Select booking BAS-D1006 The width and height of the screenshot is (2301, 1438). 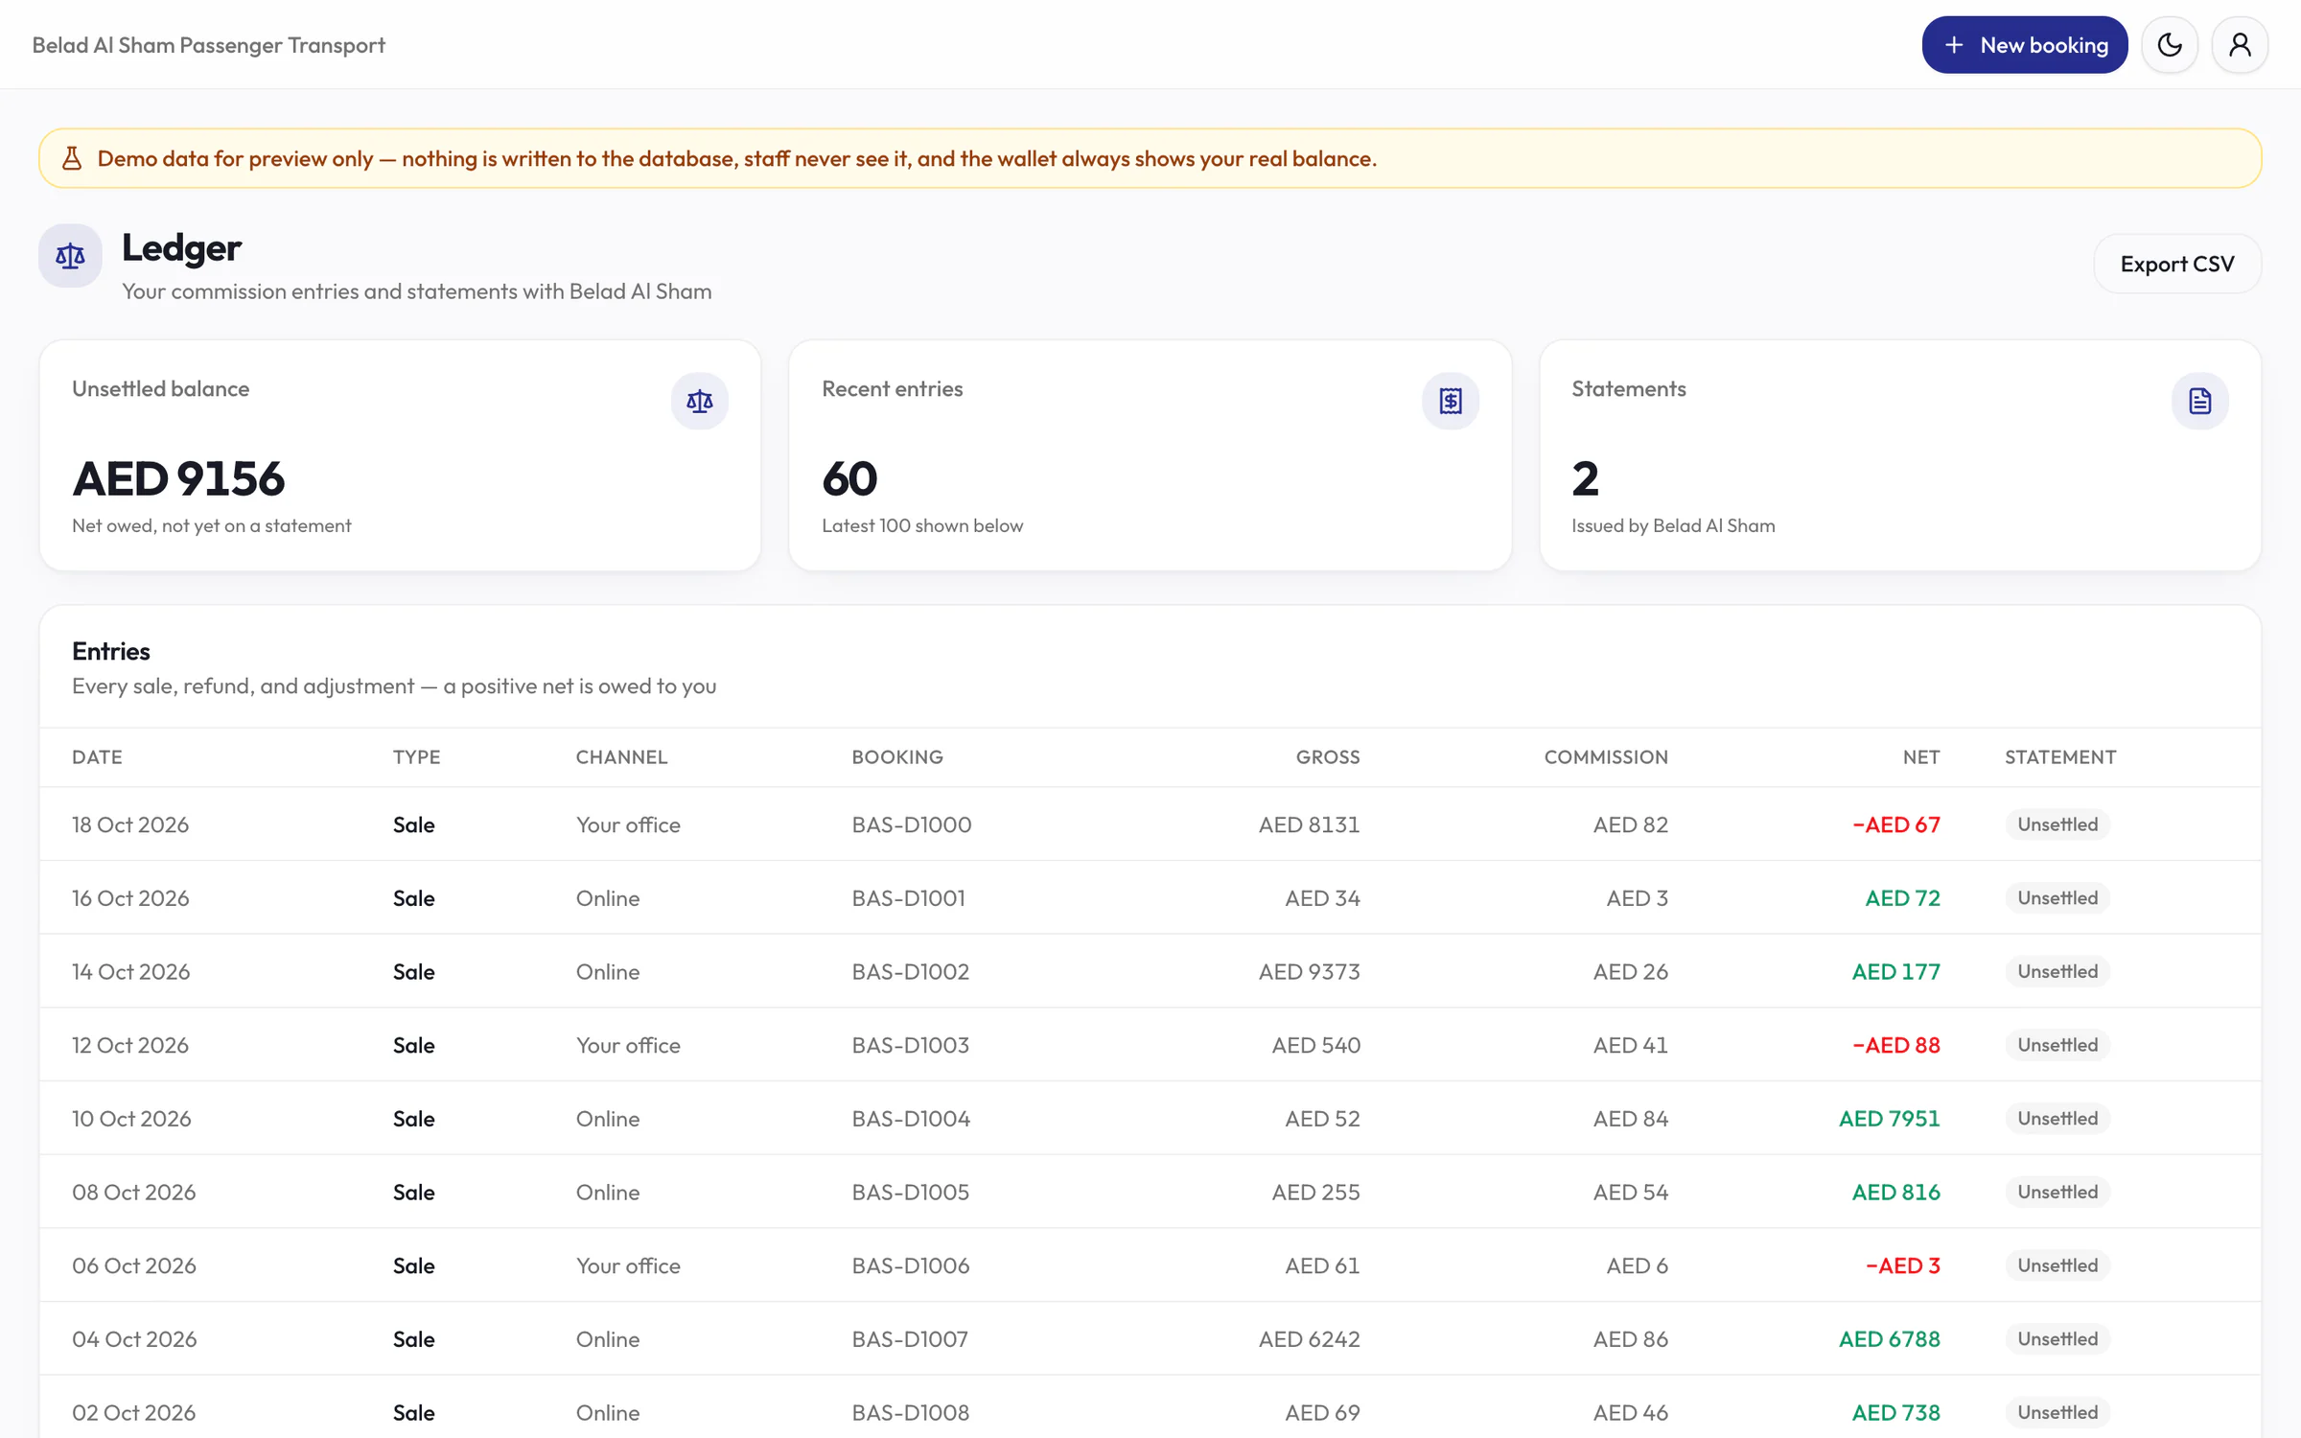pos(911,1265)
